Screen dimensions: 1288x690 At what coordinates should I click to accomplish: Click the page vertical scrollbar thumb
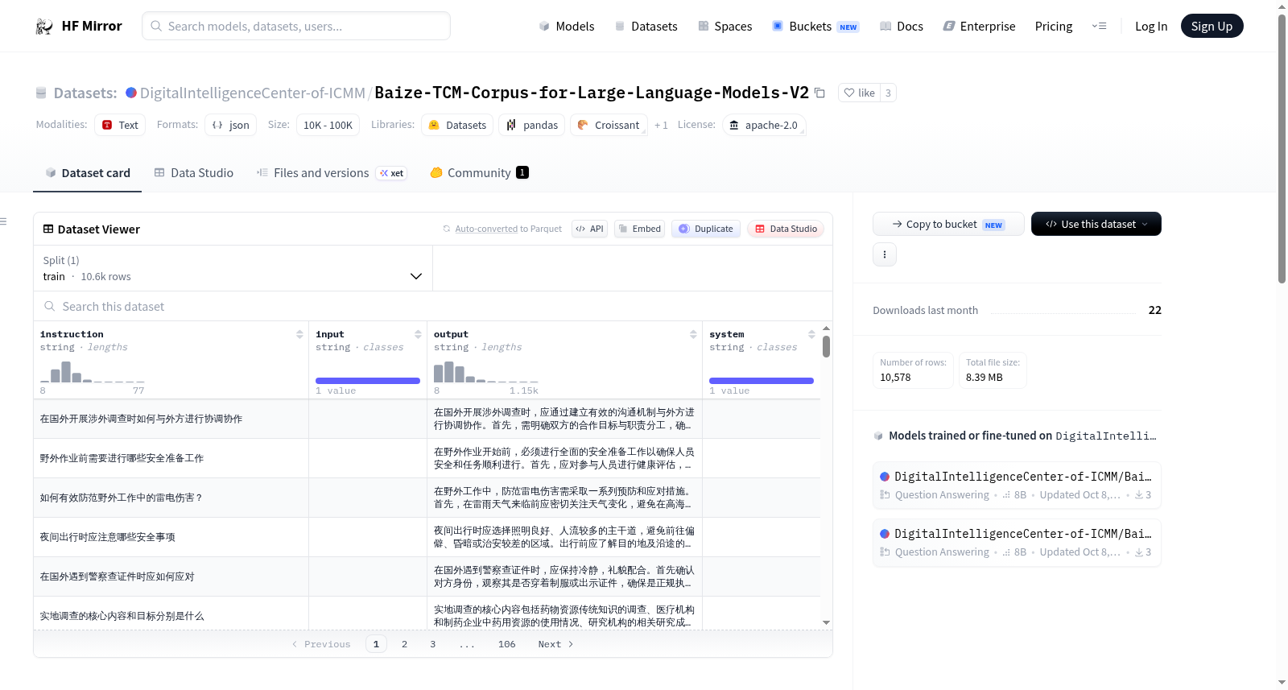coord(1282,148)
